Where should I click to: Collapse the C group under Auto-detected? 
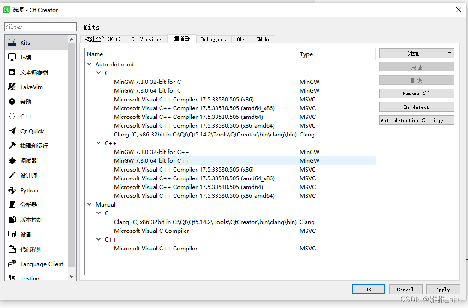pyautogui.click(x=98, y=73)
